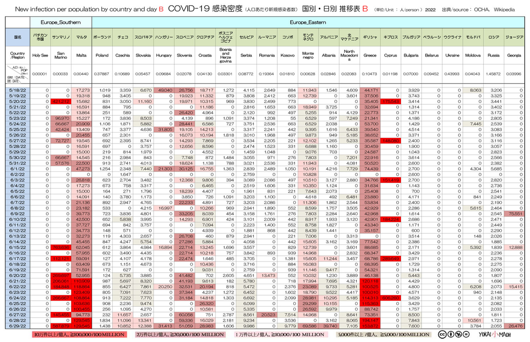Click Poland's population value 0.37887
530x342 pixels.
[x=102, y=73]
